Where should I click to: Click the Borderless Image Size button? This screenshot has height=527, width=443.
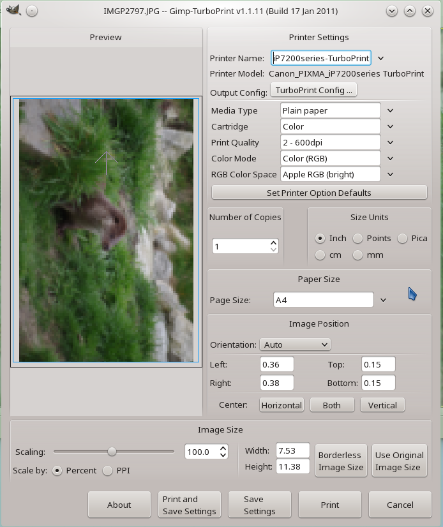(341, 461)
